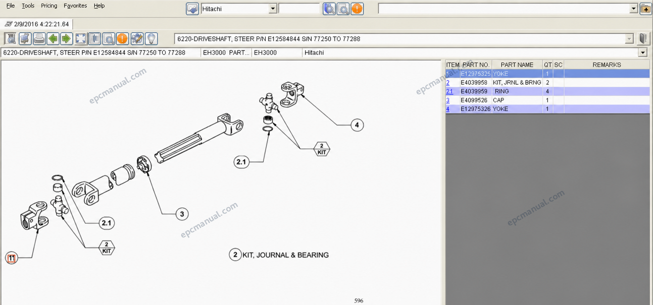653x305 pixels.
Task: Click the shopping cart icon in the toolbar
Action: tap(25, 39)
